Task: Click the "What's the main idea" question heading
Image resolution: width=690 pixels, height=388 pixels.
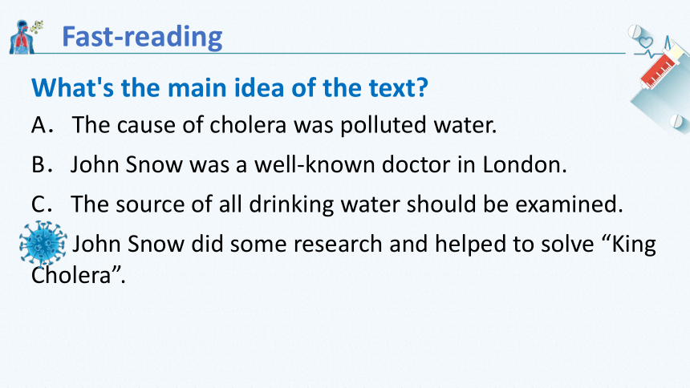Action: 229,87
